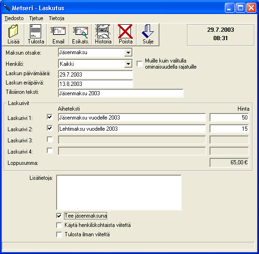Check Muille kuin valitulla ominaisuudella rajatuille
Screen dimensions: 259x254
[140, 63]
